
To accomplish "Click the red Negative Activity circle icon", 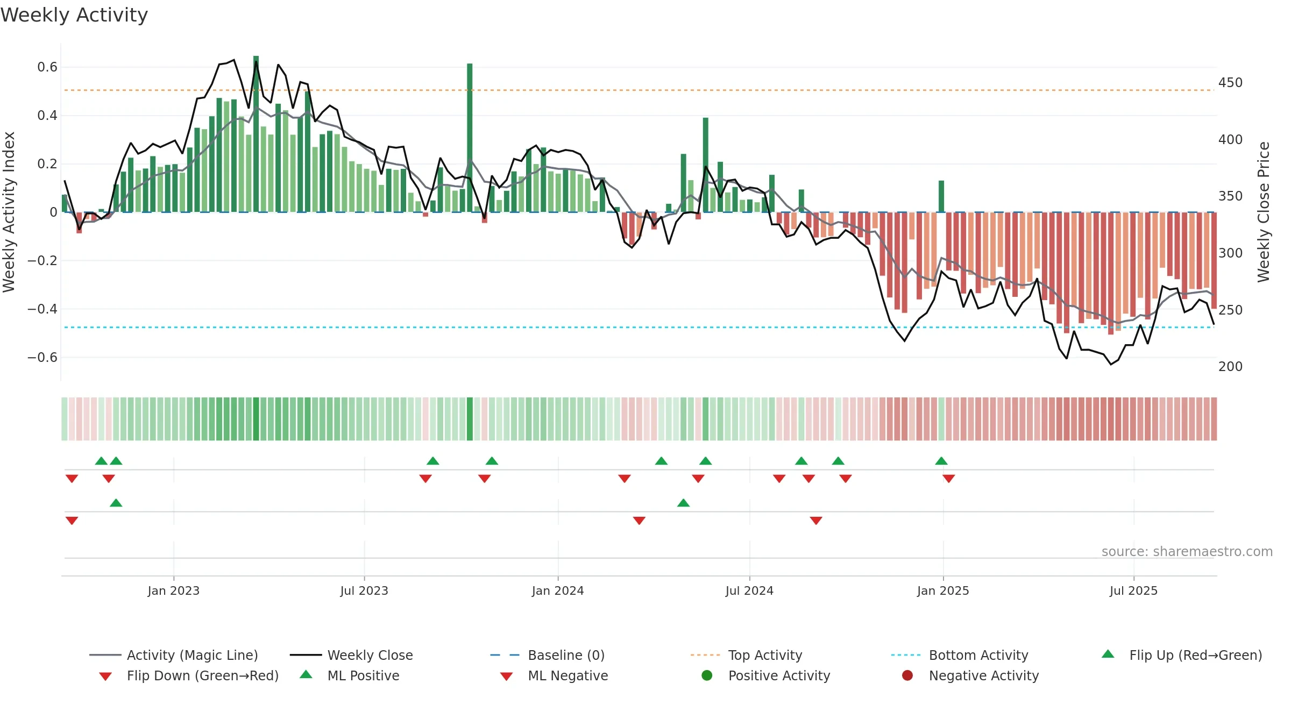I will pyautogui.click(x=907, y=675).
